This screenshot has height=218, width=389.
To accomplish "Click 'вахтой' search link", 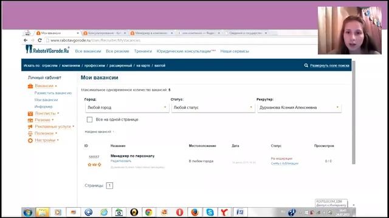I will click(160, 65).
